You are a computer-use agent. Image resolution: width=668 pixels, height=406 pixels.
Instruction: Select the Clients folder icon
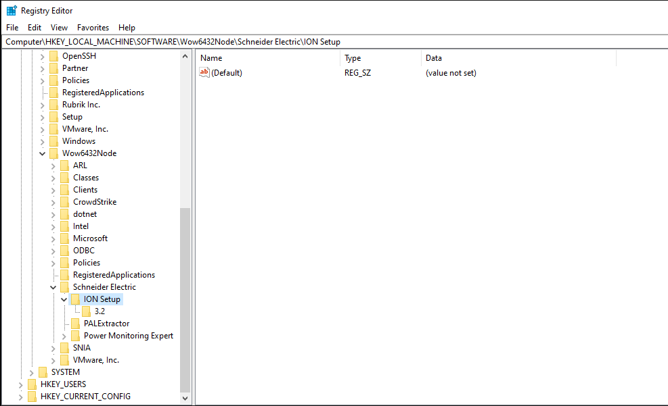click(65, 190)
